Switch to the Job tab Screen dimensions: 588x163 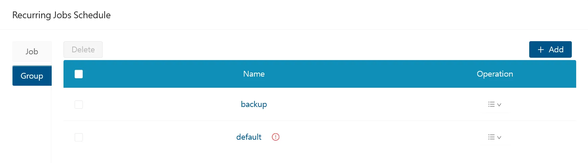pyautogui.click(x=32, y=52)
